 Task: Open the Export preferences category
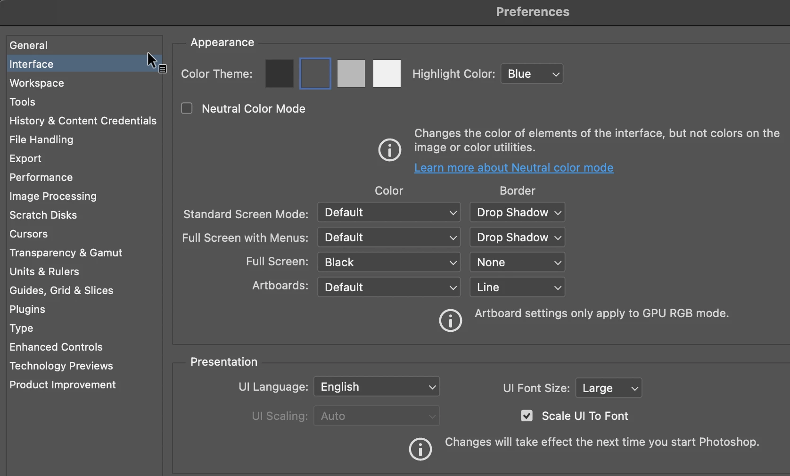(x=84, y=158)
